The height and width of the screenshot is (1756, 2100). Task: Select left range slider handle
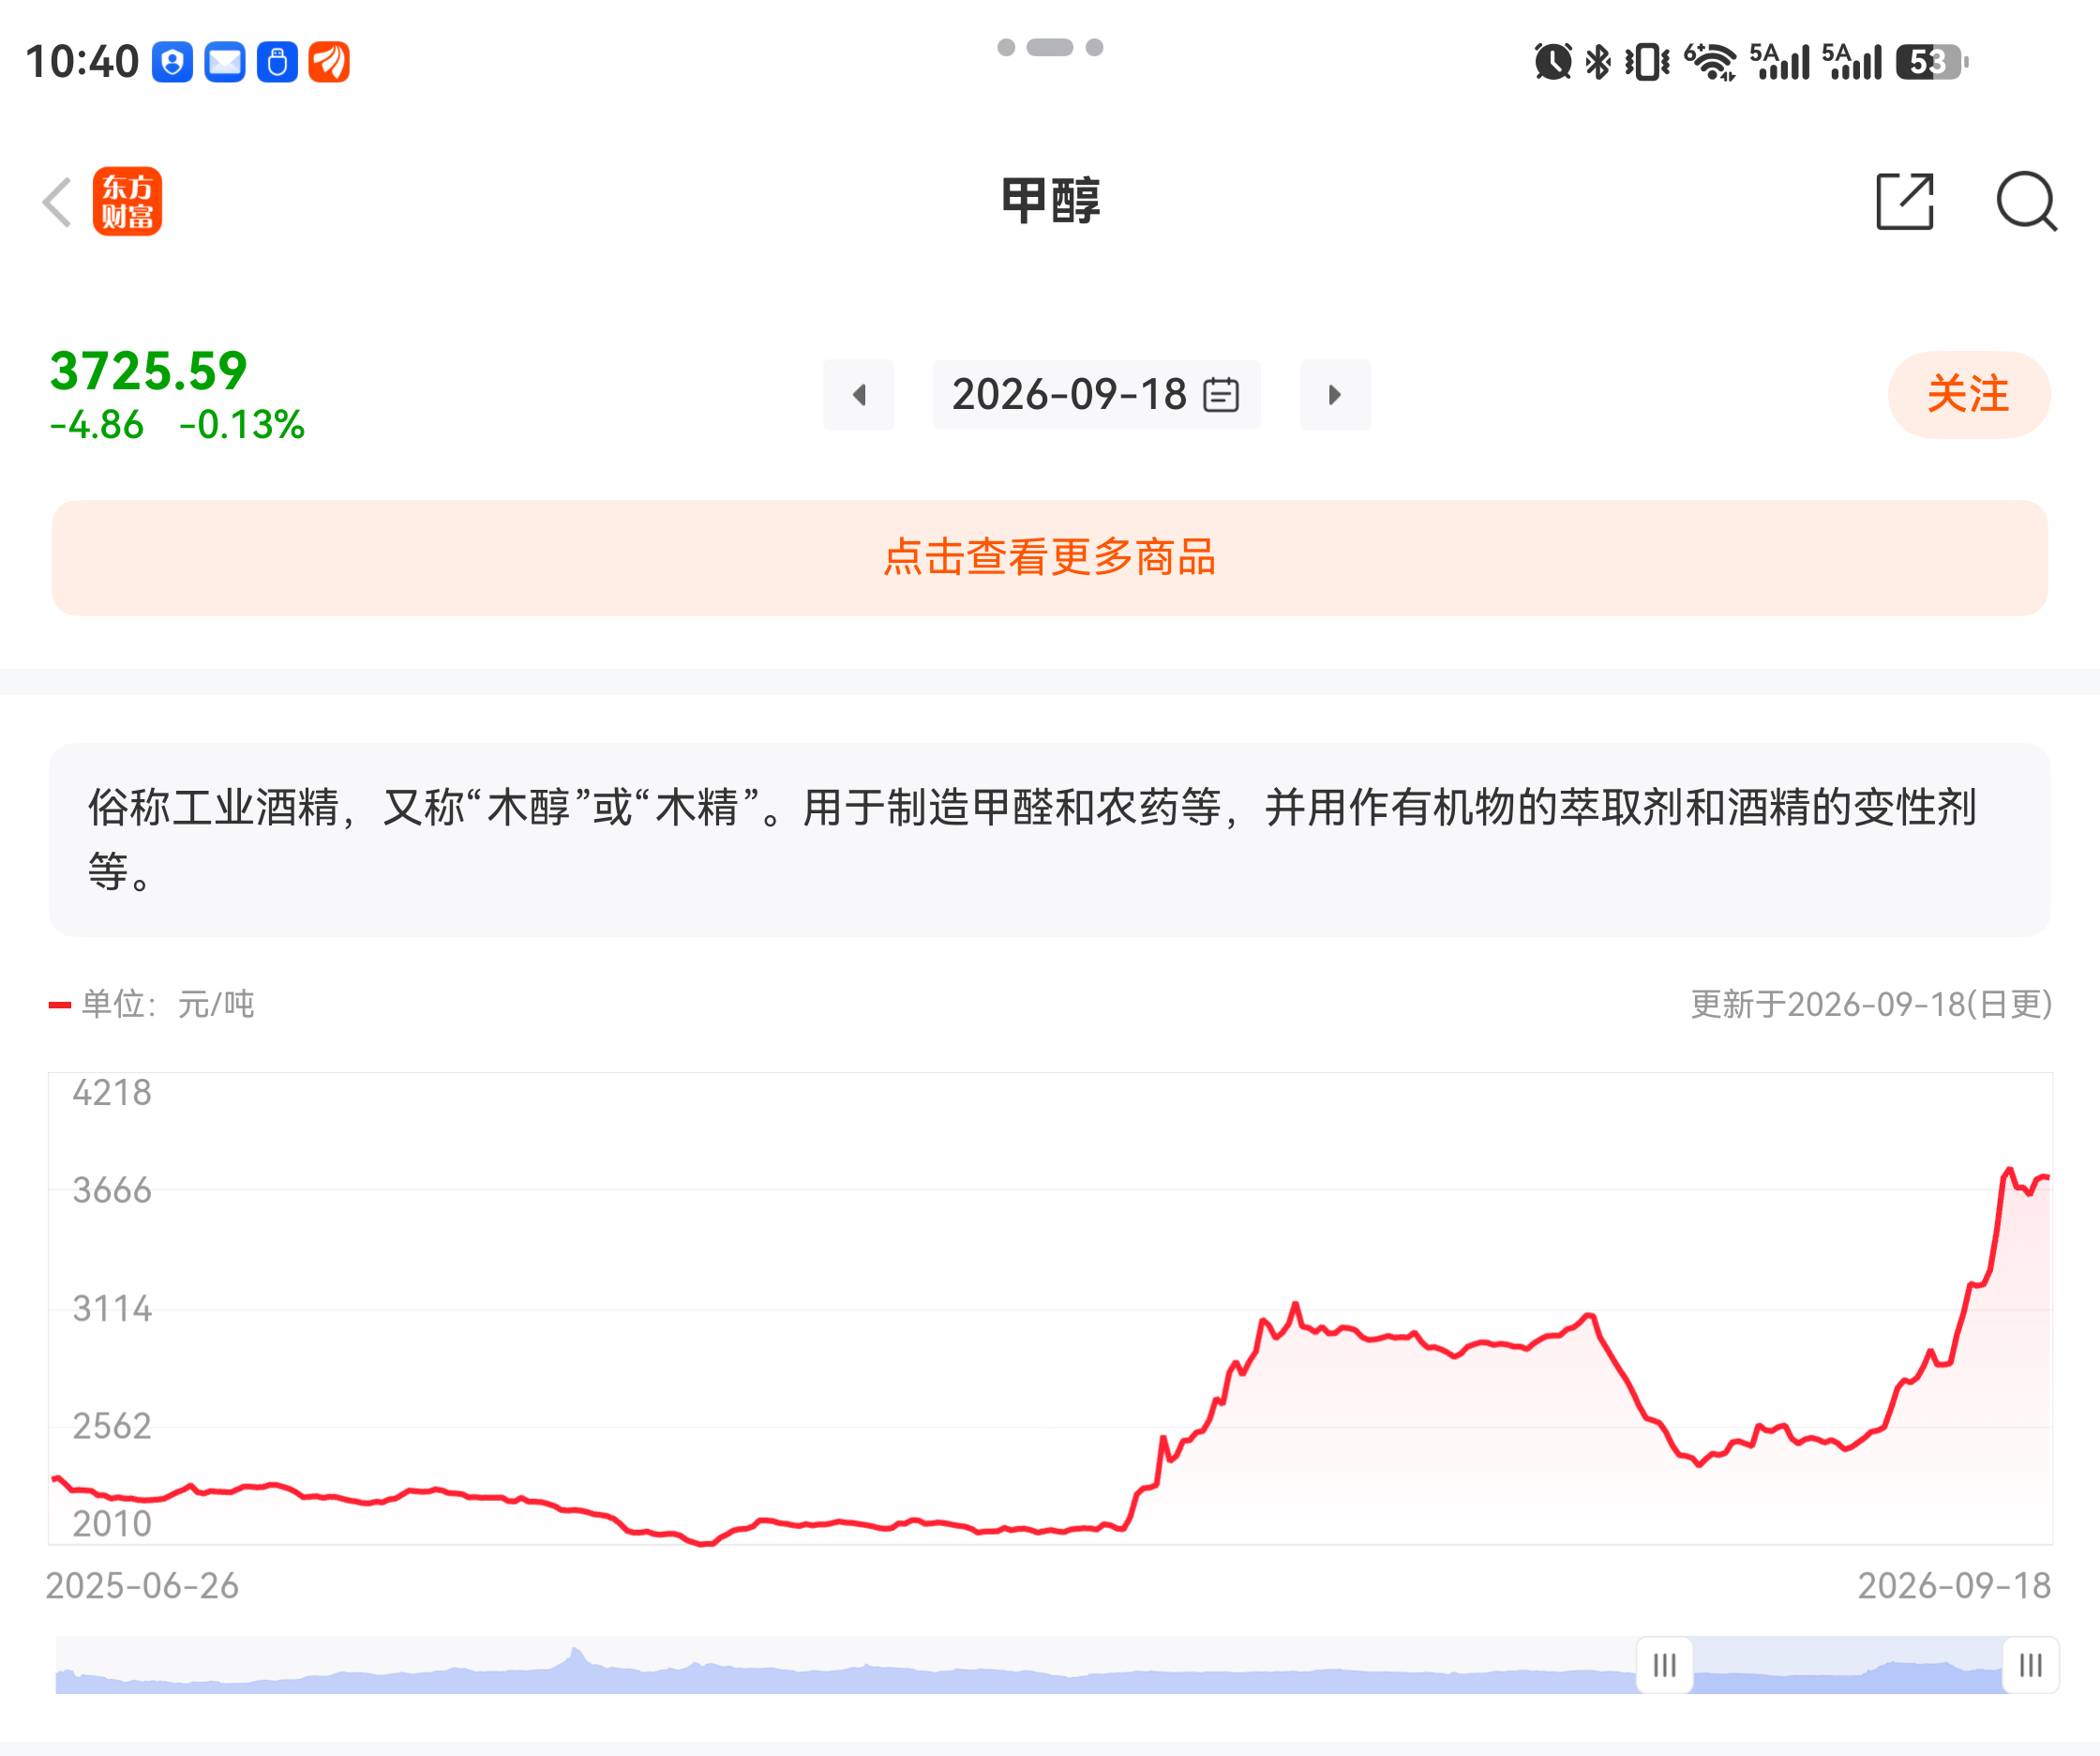pyautogui.click(x=1664, y=1665)
